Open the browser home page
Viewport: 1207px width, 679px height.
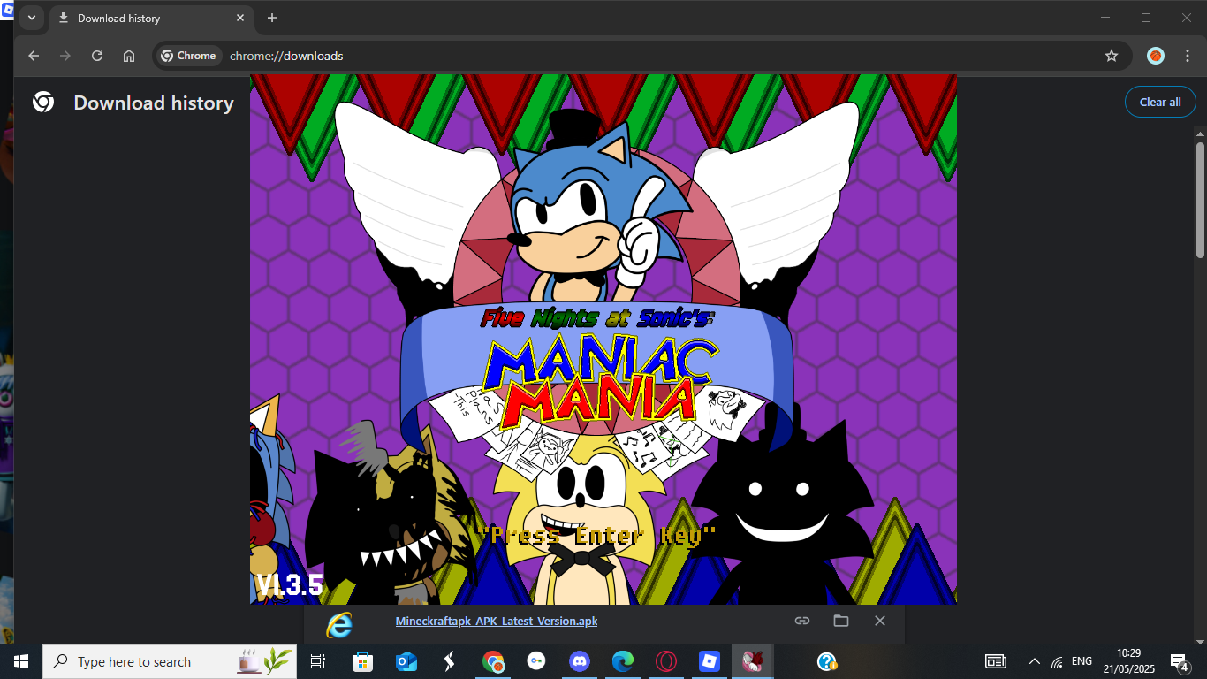(x=129, y=56)
